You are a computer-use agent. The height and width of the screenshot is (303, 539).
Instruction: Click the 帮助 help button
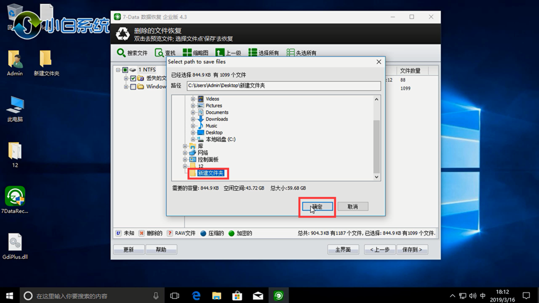[161, 250]
